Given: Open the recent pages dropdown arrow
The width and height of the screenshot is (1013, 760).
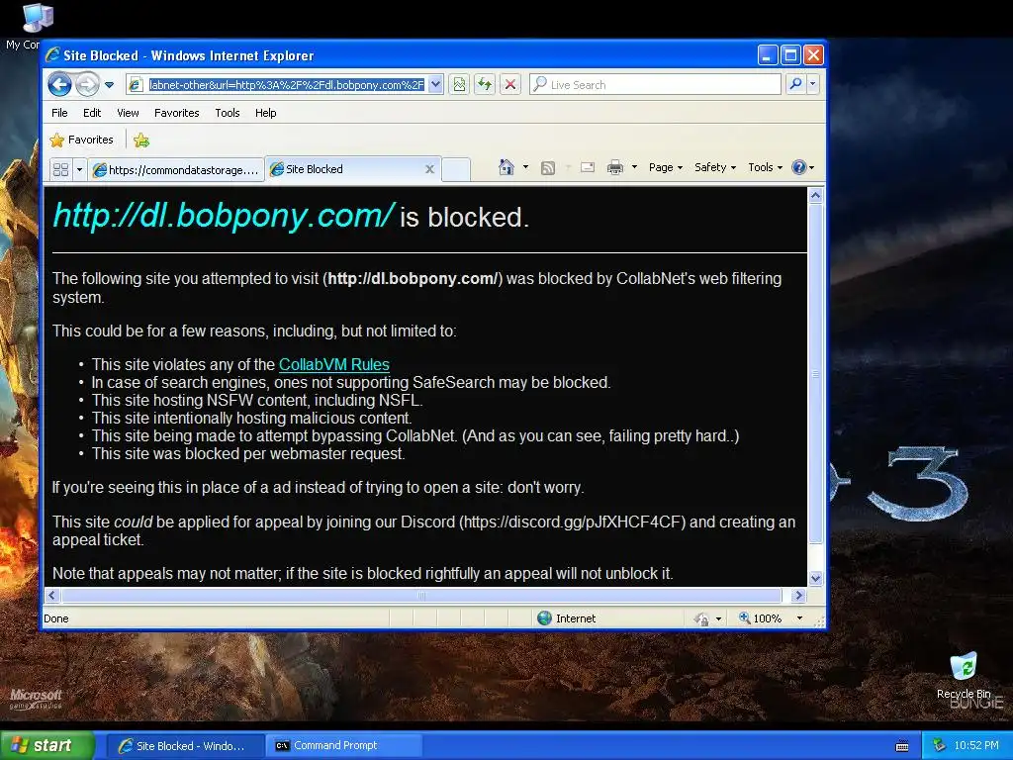Looking at the screenshot, I should (x=109, y=85).
